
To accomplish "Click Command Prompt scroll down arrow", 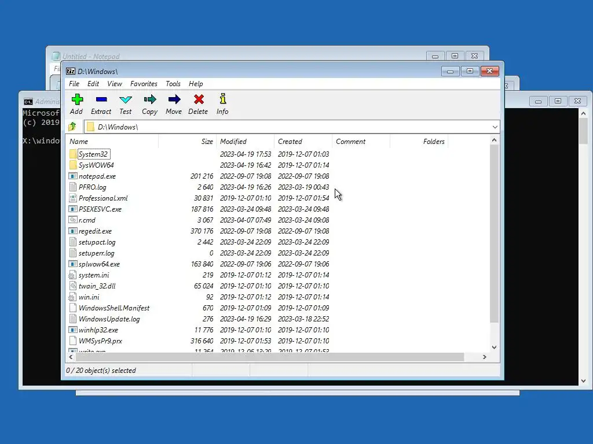I will click(583, 381).
